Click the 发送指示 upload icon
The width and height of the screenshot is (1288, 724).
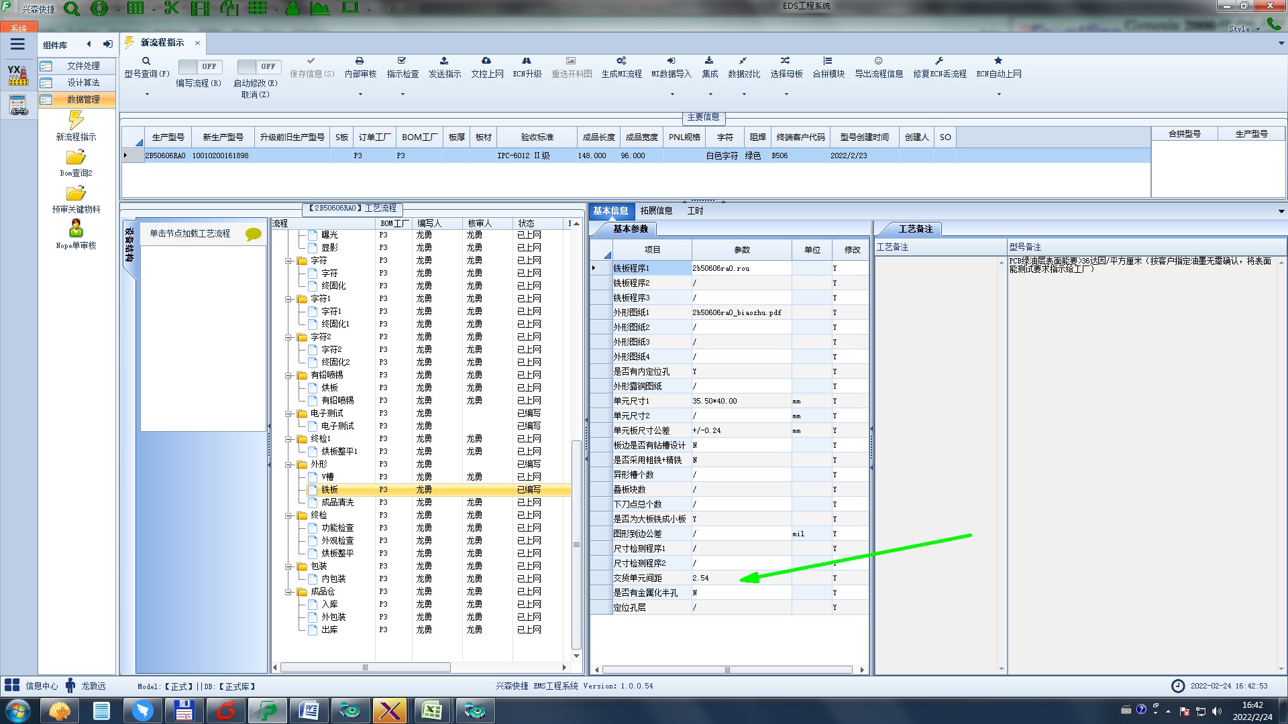[x=444, y=61]
